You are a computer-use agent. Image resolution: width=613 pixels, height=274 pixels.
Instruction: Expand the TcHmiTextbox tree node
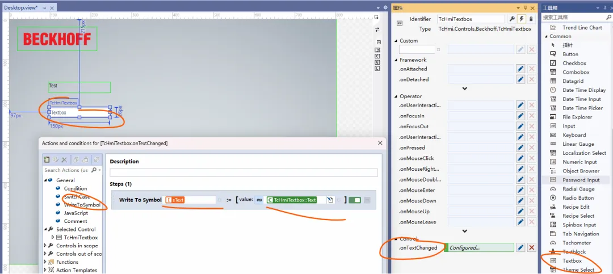(53, 237)
